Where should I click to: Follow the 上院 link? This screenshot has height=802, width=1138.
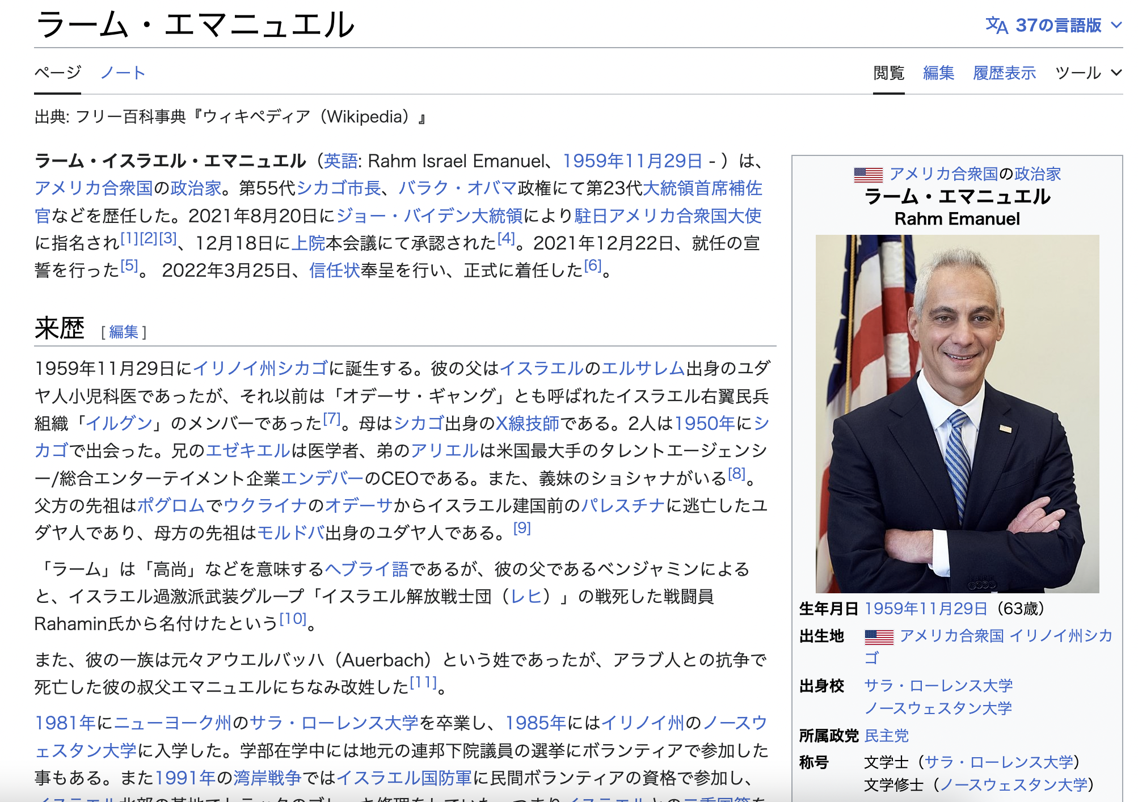308,243
